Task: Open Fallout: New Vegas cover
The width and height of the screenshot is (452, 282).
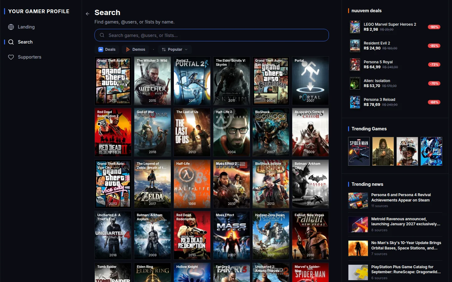Action: (310, 235)
